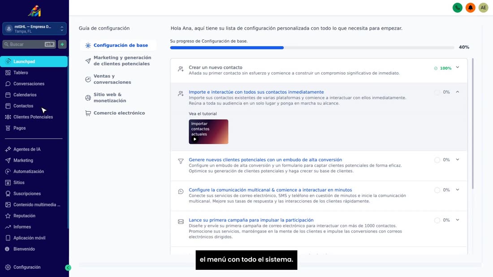Click the Comercio electrónico cart icon
The width and height of the screenshot is (493, 277).
pyautogui.click(x=88, y=113)
